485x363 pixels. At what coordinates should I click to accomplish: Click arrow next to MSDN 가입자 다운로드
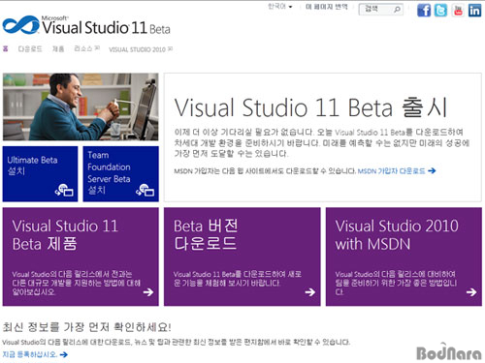pos(432,170)
